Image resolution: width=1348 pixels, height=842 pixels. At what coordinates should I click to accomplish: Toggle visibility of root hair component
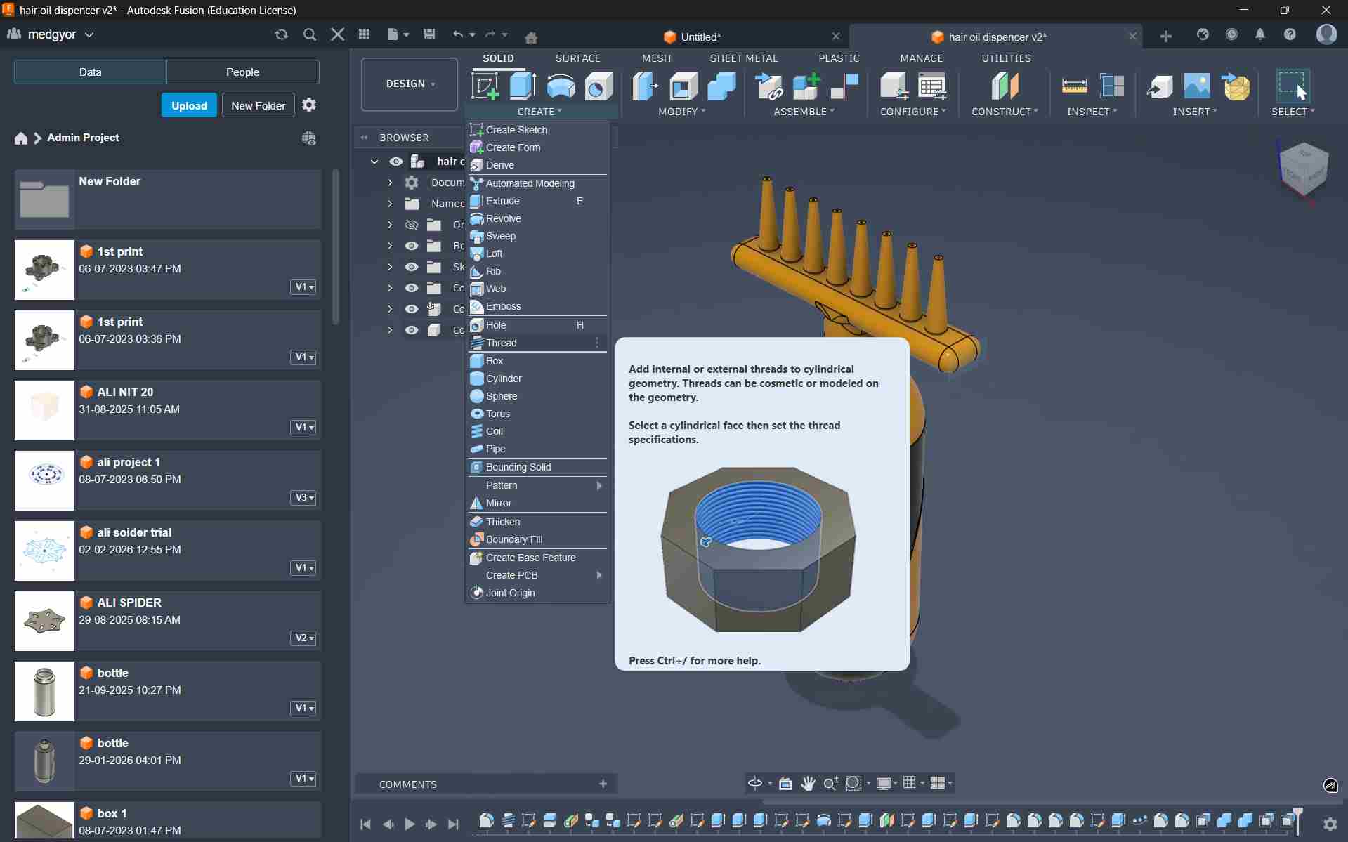(396, 162)
